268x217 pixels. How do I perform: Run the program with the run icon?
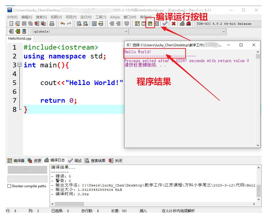click(x=143, y=24)
